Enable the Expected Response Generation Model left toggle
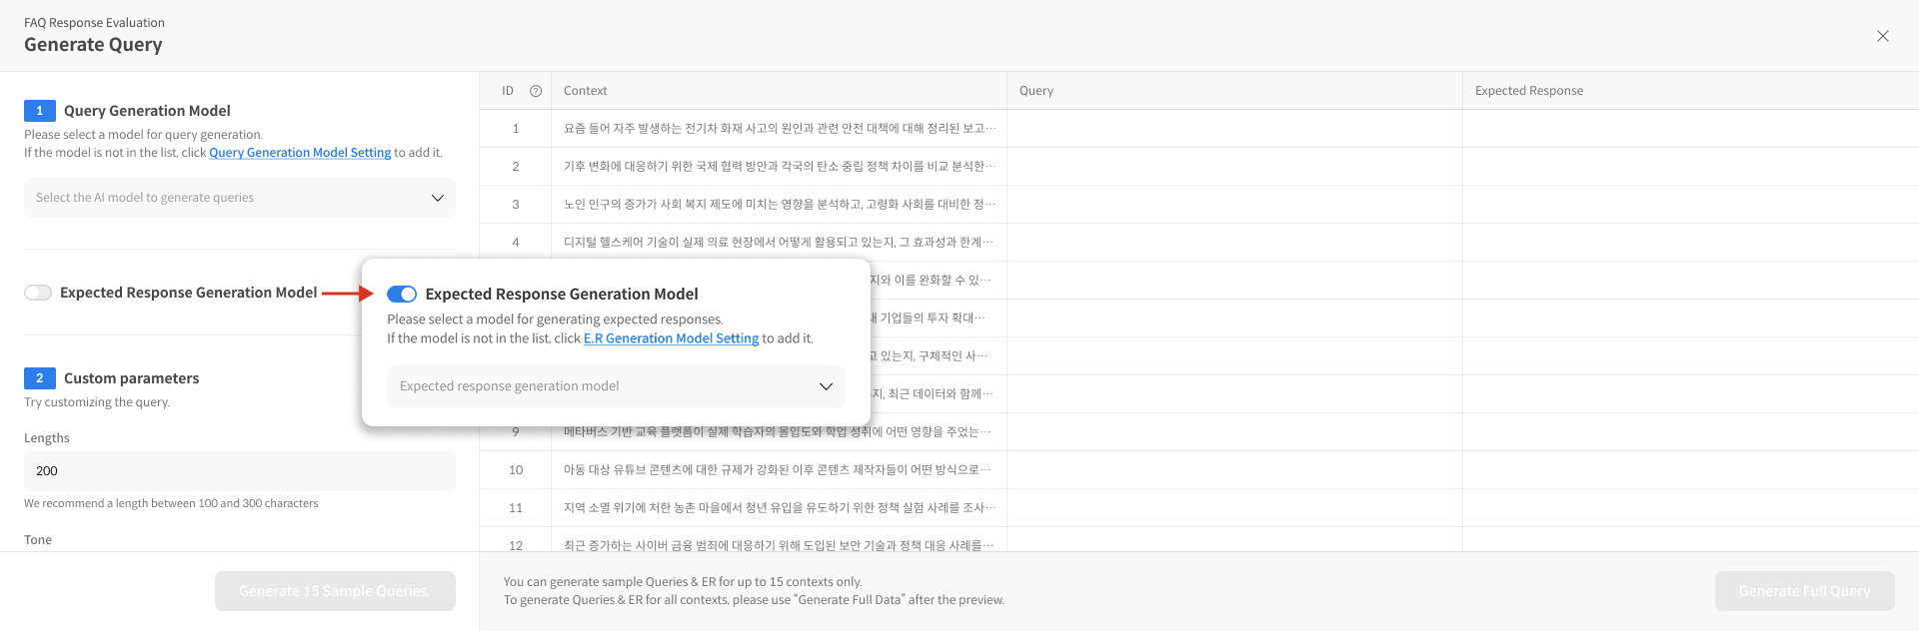Image resolution: width=1919 pixels, height=633 pixels. click(38, 293)
